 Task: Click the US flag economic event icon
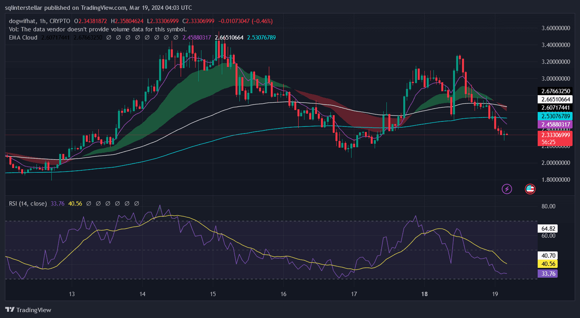(530, 189)
